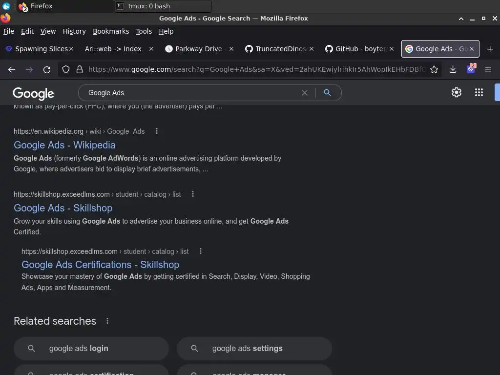Open a new tab with plus button
Image resolution: width=500 pixels, height=375 pixels.
(490, 49)
